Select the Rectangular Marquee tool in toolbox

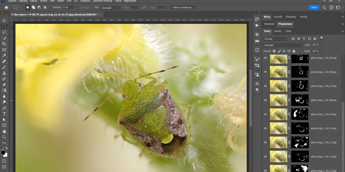pos(4,26)
